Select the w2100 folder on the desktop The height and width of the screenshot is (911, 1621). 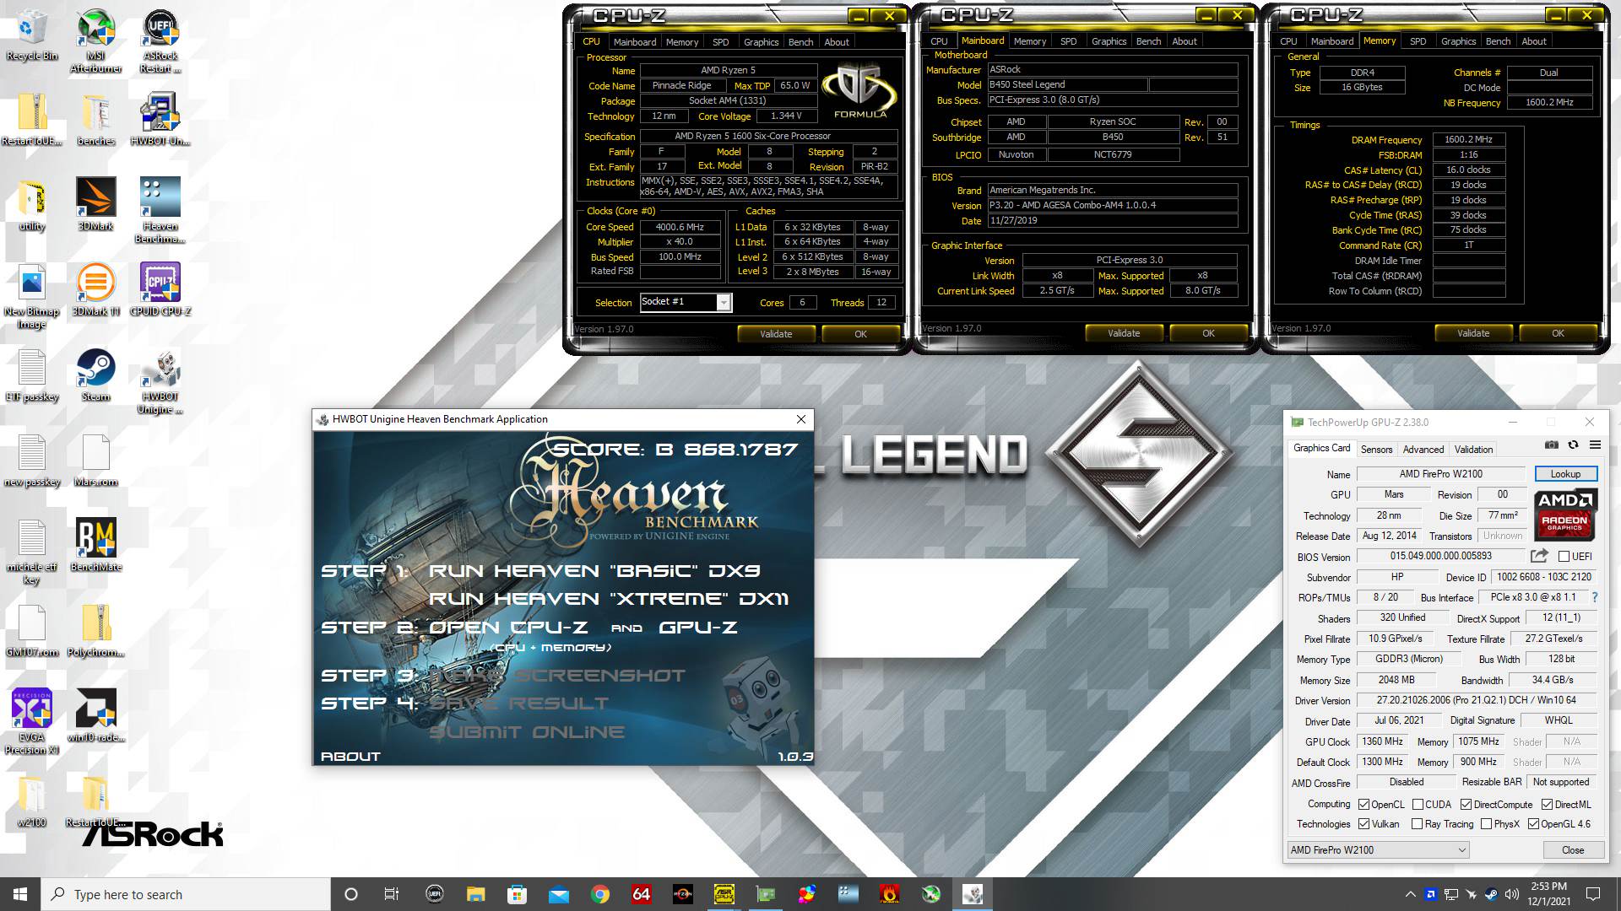(32, 801)
